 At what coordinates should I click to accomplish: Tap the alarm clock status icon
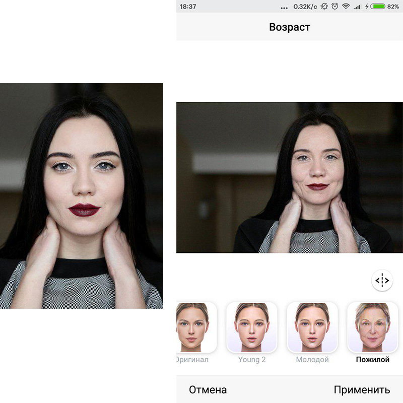pyautogui.click(x=334, y=7)
